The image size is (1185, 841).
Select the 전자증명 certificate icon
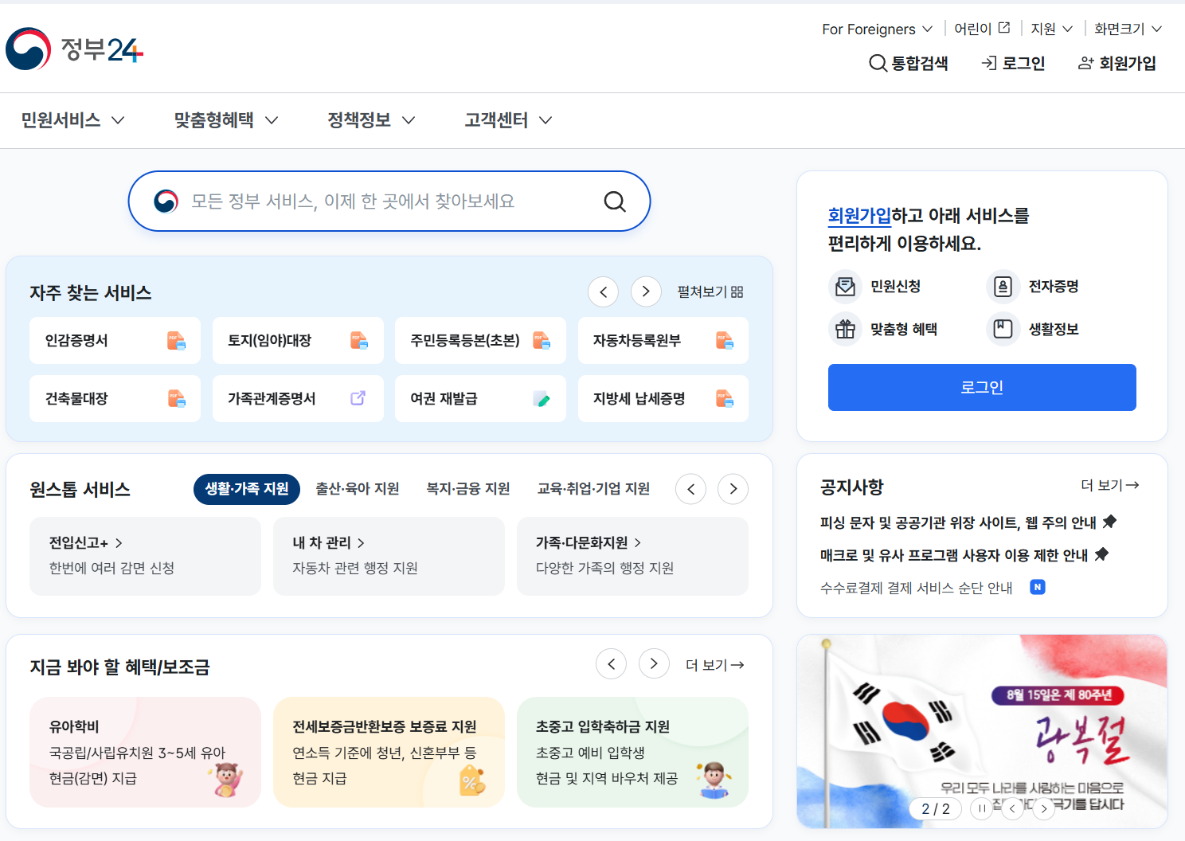[x=1003, y=287]
